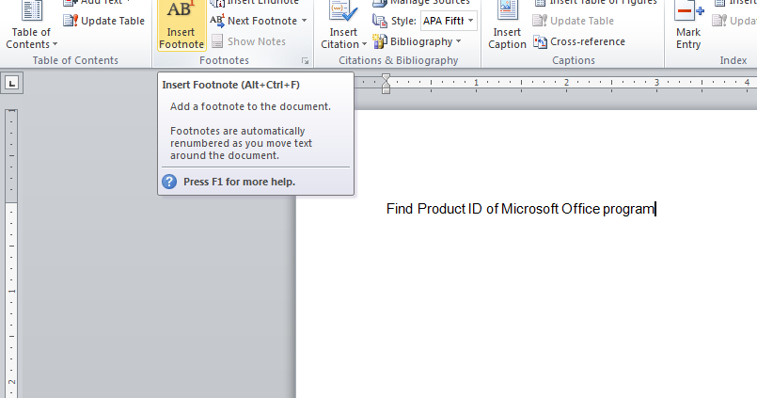Screen dimensions: 757x398
Task: Click the Update Index icon beside Mark Entry
Action: click(x=719, y=21)
